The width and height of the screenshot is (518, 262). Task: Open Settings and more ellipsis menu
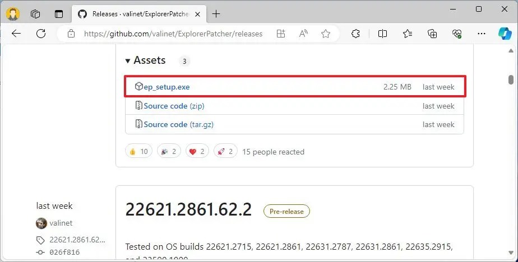482,34
